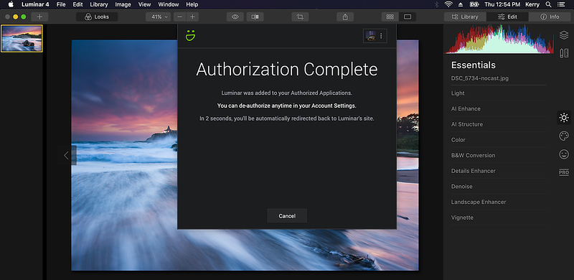Select the seascape thumbnail in filmstrip
This screenshot has height=280, width=574.
click(22, 39)
